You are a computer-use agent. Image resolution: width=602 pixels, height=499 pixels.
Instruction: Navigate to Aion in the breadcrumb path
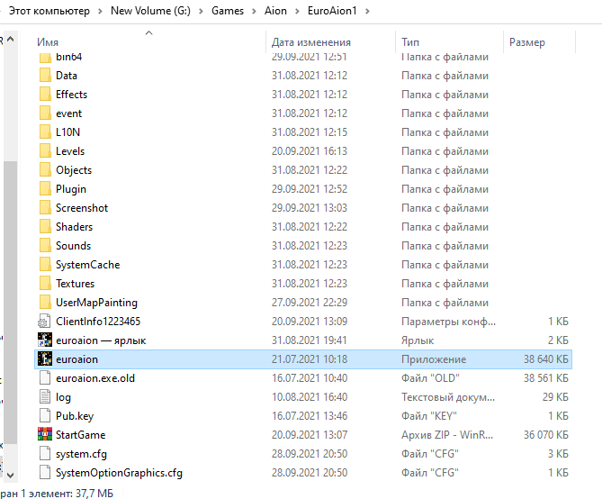pyautogui.click(x=274, y=11)
